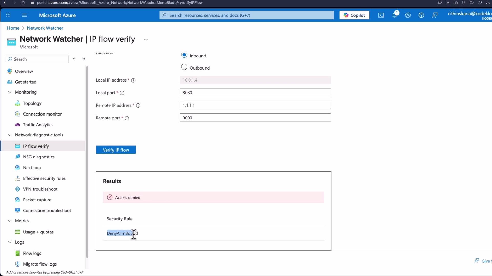Reload the page in the browser
Viewport: 492px width, 276px height.
coord(23,3)
